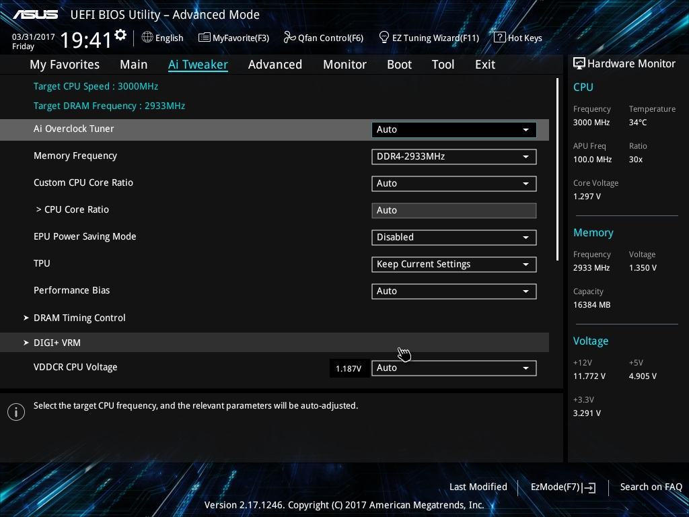Click the Capacity 16384 MB value
Viewport: 689px width, 517px height.
[x=592, y=305]
